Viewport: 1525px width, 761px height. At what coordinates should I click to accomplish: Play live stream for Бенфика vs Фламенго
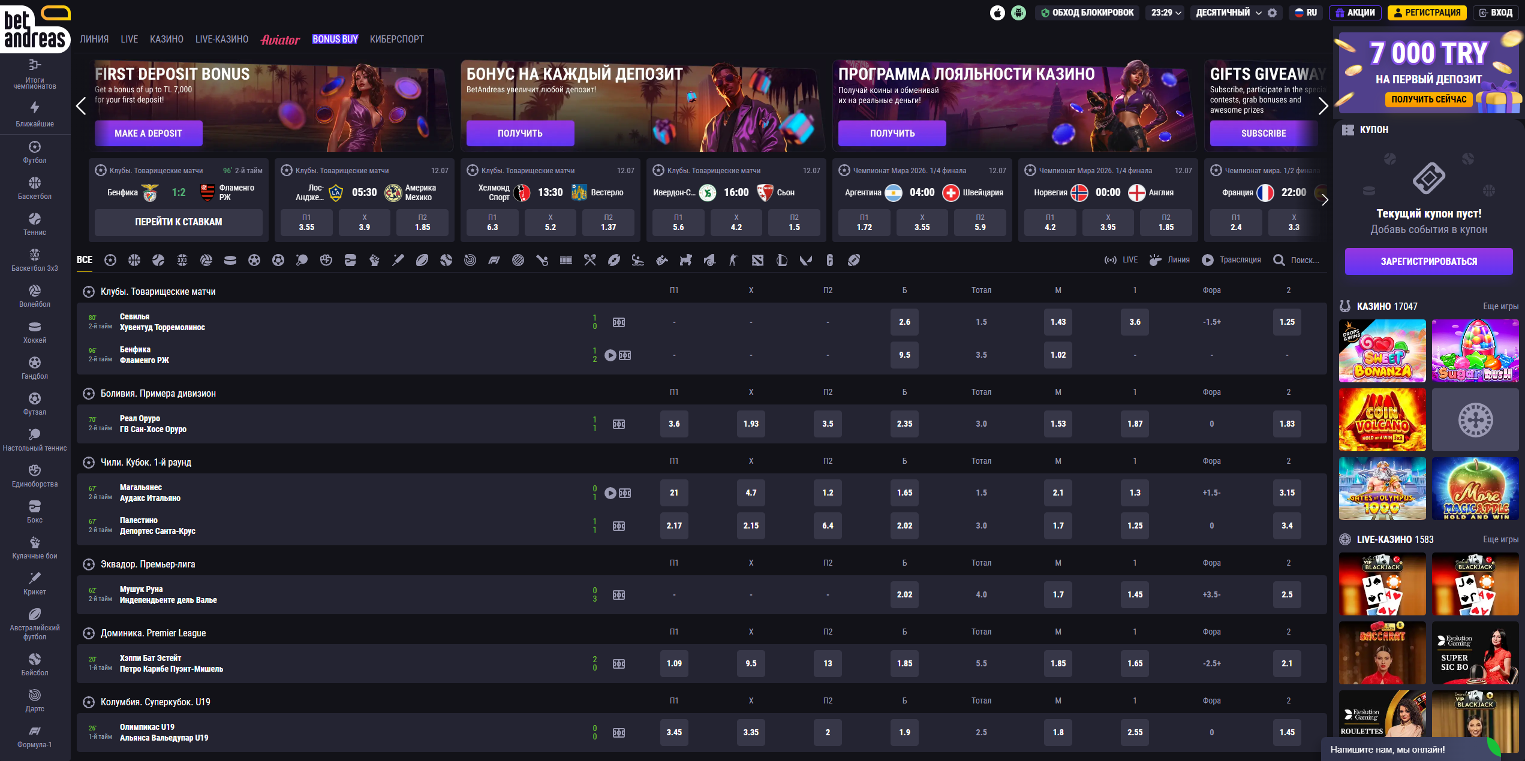pos(610,355)
